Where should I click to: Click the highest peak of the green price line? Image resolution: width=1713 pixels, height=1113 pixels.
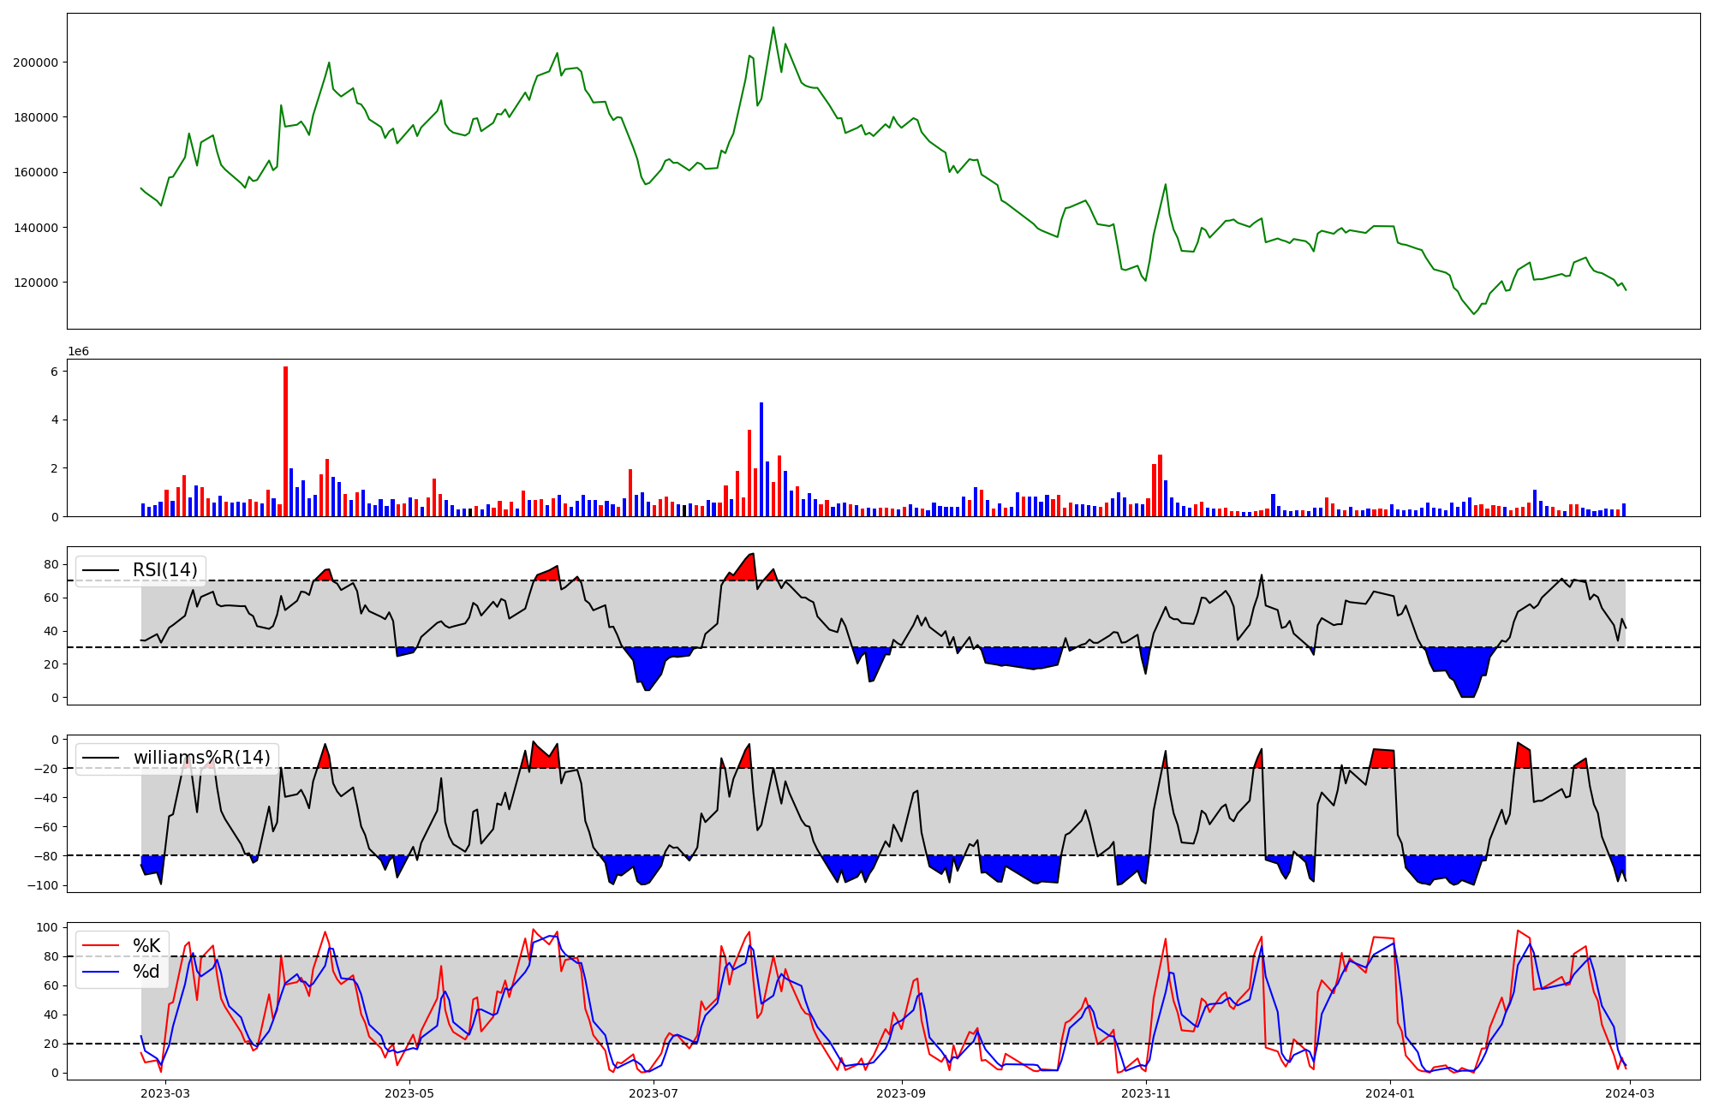(773, 27)
